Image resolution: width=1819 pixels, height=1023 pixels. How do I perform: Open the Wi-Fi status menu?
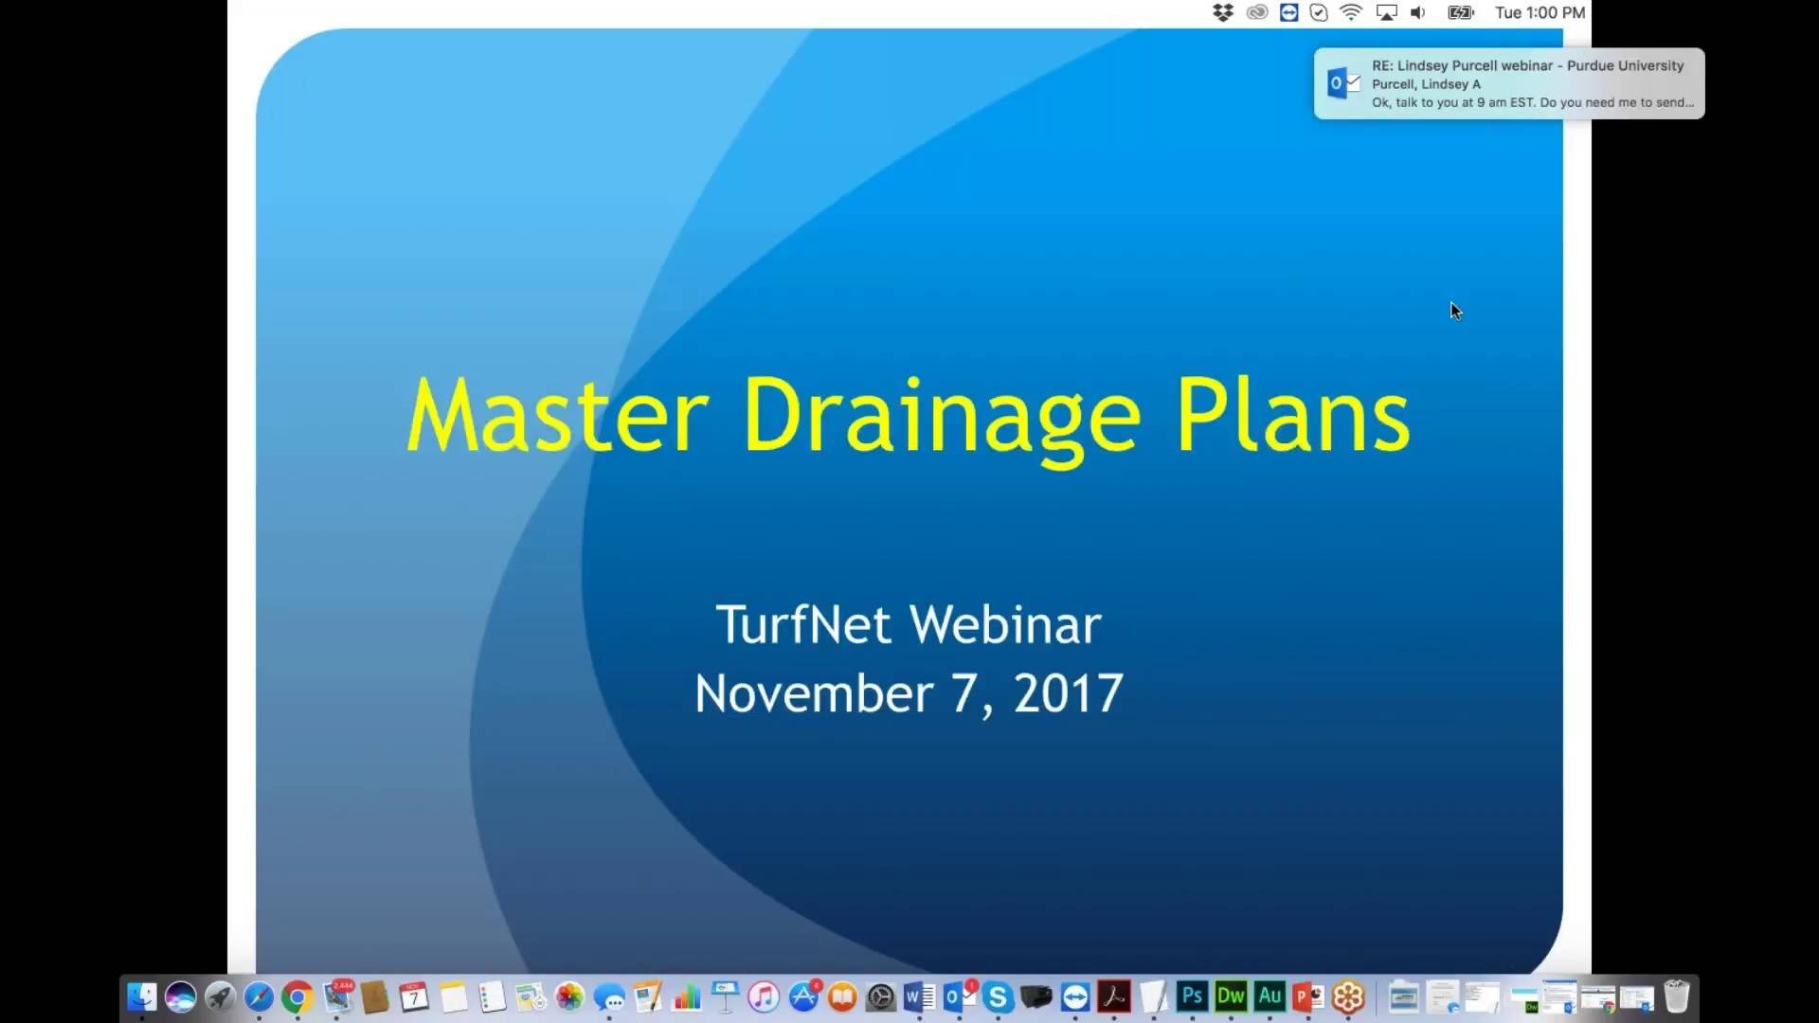point(1351,12)
